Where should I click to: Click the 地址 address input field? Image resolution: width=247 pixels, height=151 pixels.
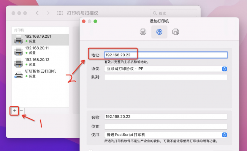click(x=166, y=55)
